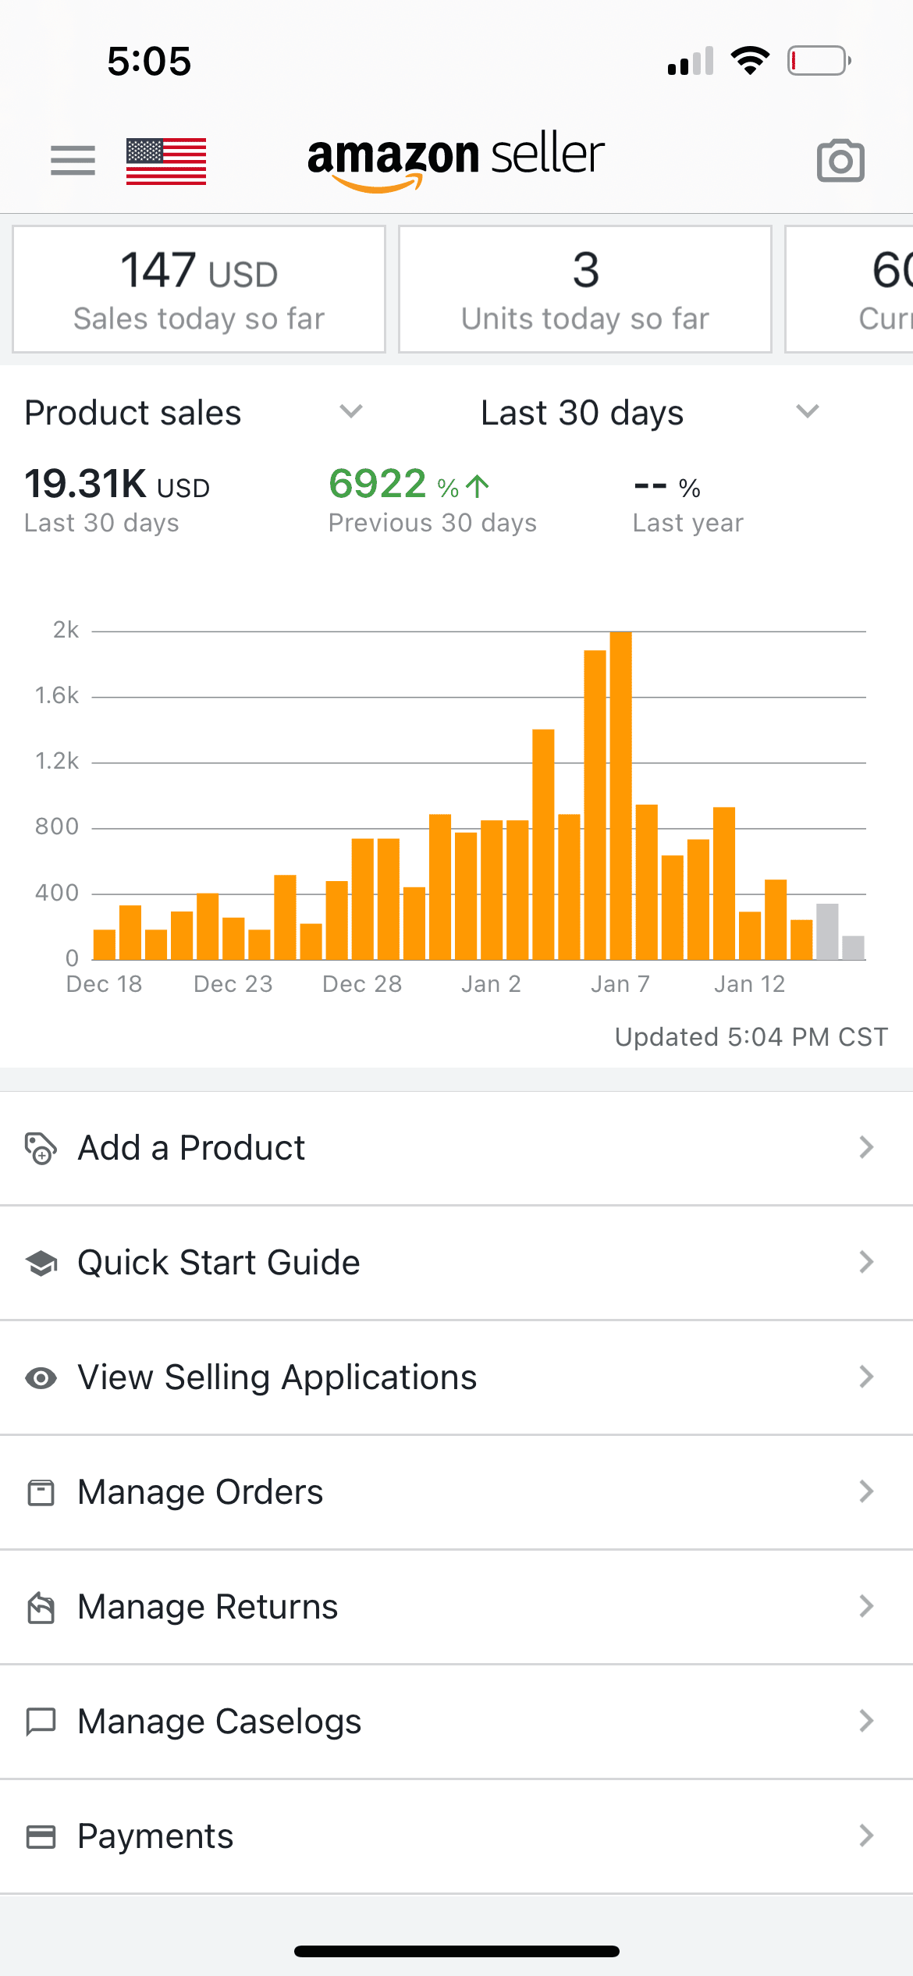
Task: Tap the Manage Orders box icon
Action: pyautogui.click(x=41, y=1492)
